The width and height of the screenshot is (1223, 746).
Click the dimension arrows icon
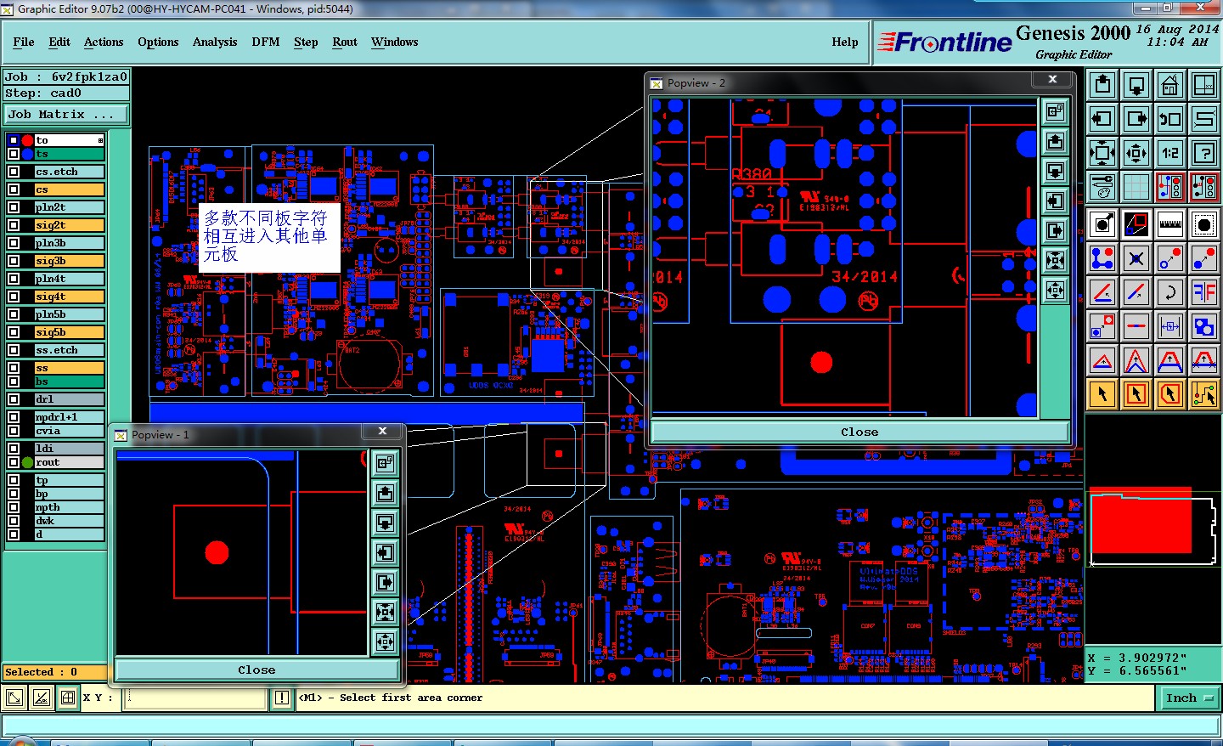tap(1170, 326)
